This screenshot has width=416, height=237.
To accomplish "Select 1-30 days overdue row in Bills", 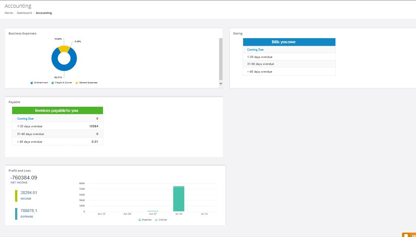I will click(289, 57).
